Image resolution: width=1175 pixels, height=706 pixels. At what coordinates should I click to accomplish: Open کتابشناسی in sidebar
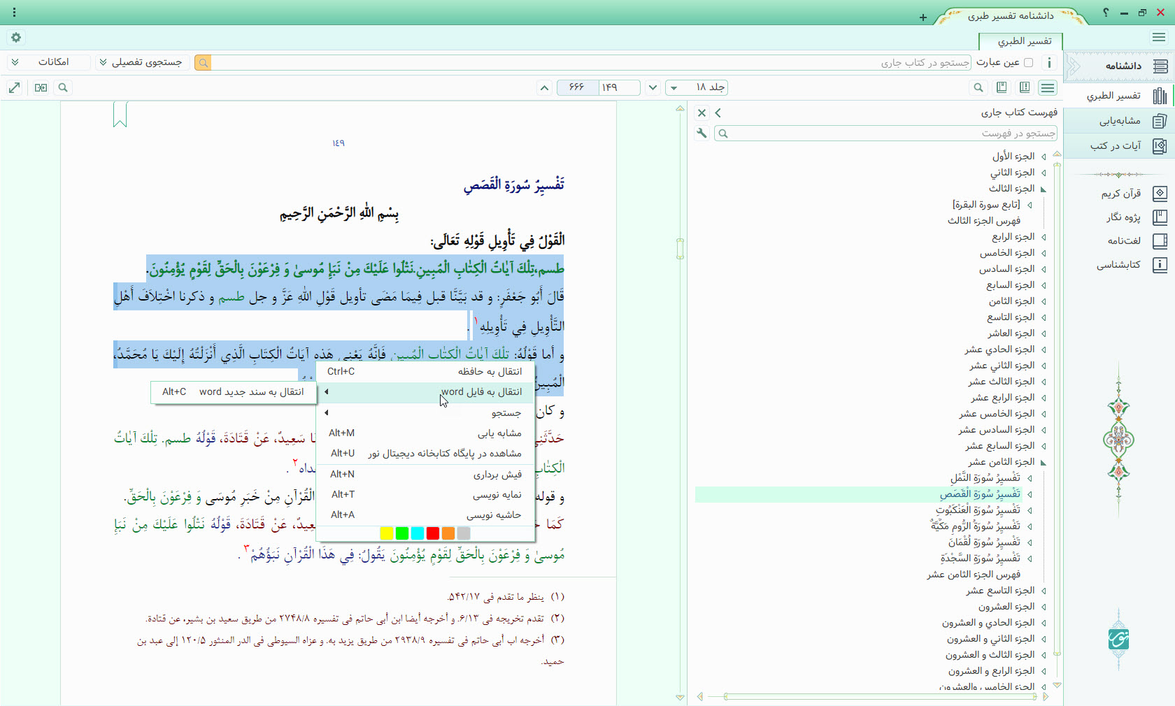[1132, 265]
